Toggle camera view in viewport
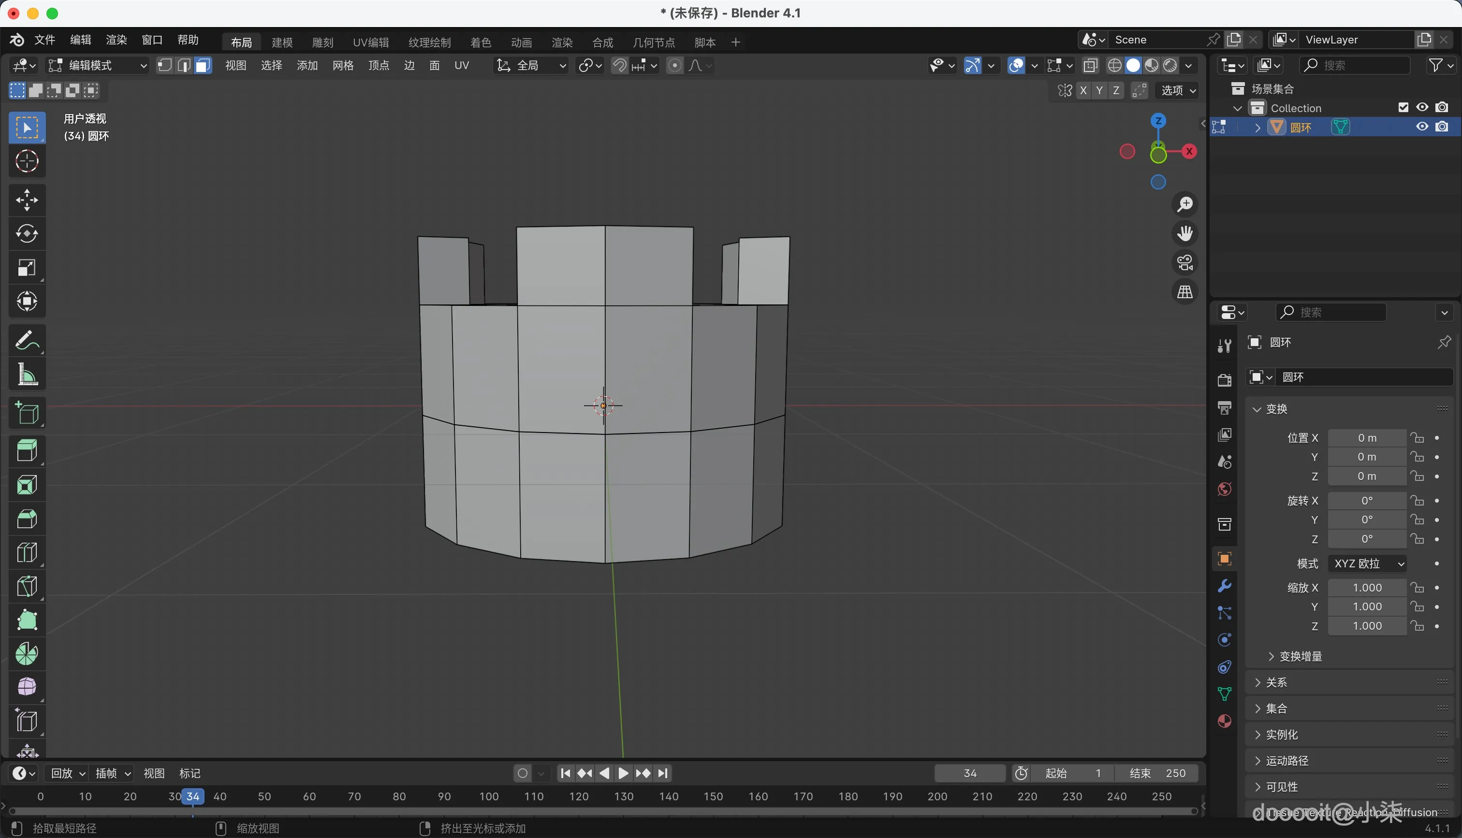This screenshot has width=1462, height=838. pyautogui.click(x=1184, y=263)
